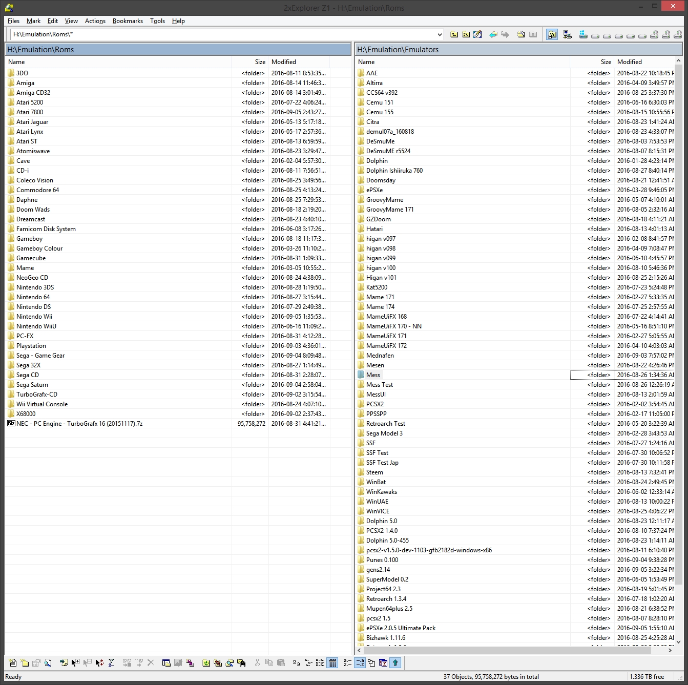Switch to small icons view

[x=308, y=662]
